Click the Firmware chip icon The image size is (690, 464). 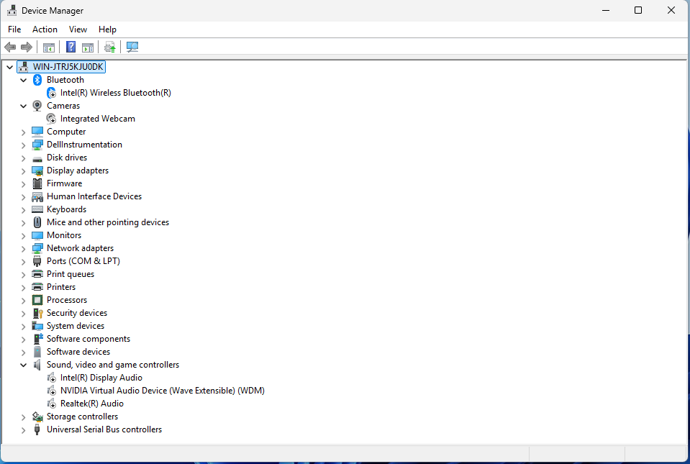point(37,183)
